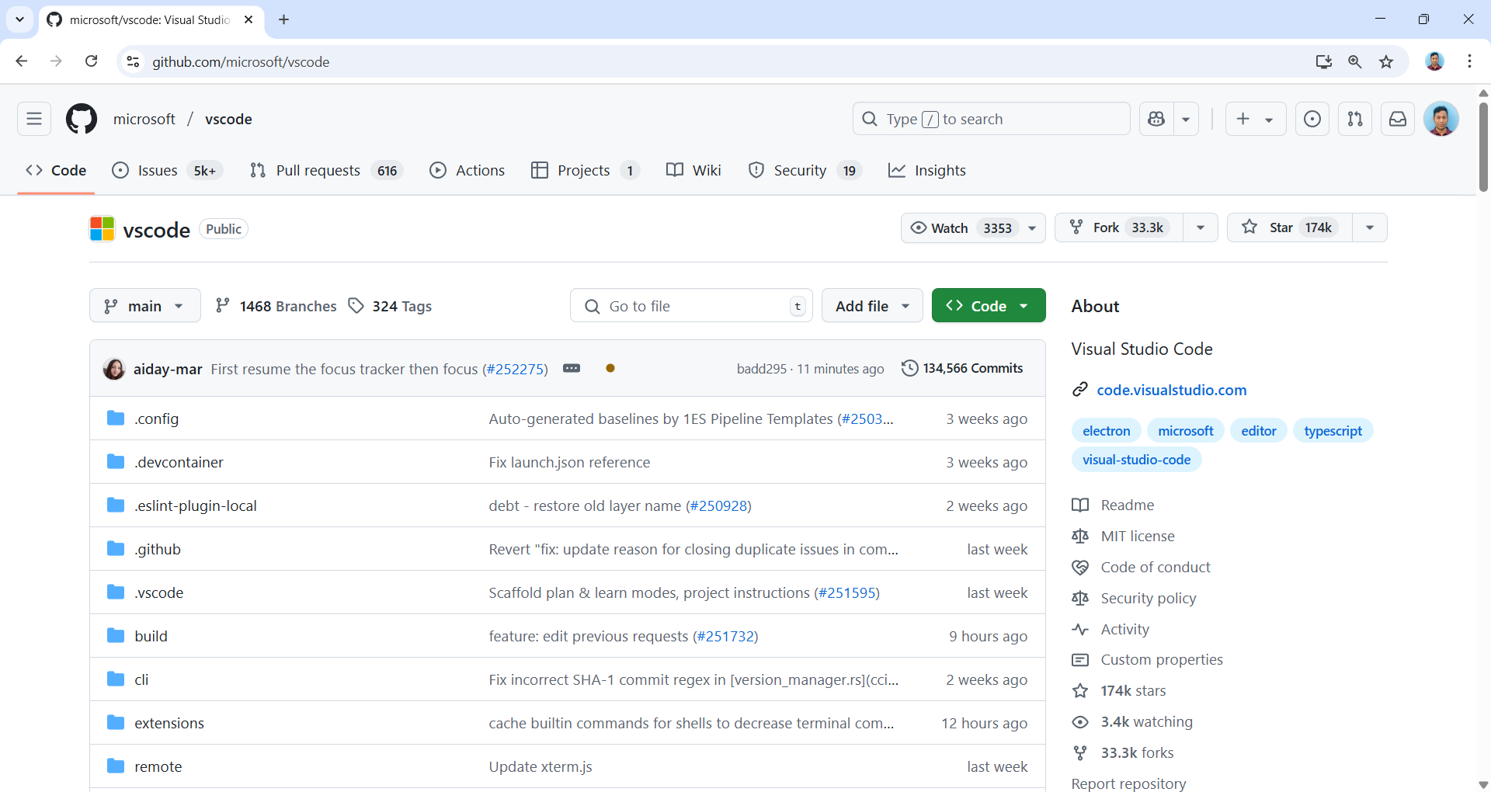The height and width of the screenshot is (792, 1491).
Task: Watch the vscode repository
Action: click(973, 228)
